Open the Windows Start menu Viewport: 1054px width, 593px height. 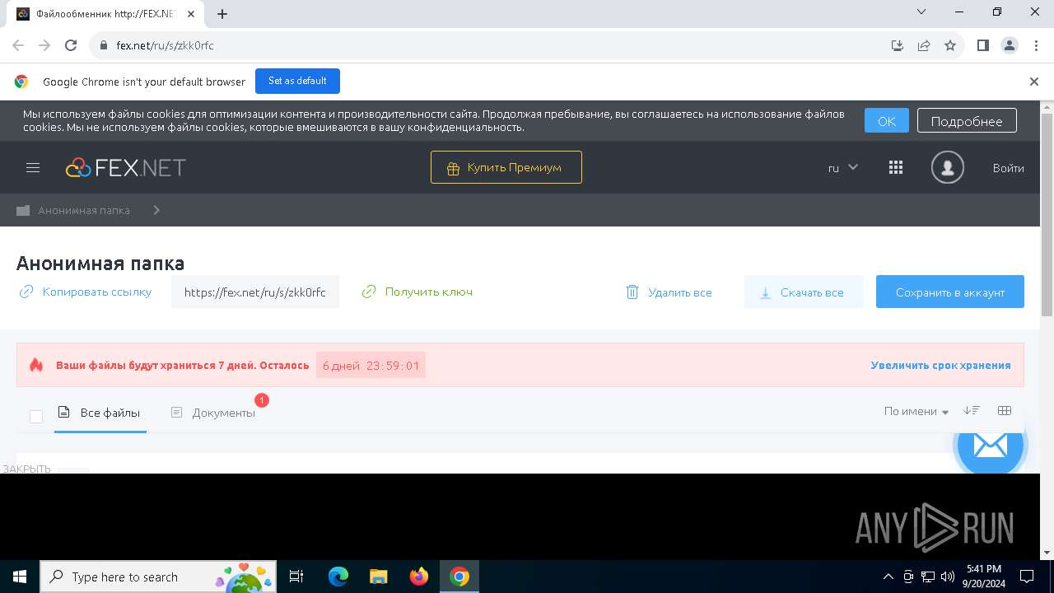[20, 577]
